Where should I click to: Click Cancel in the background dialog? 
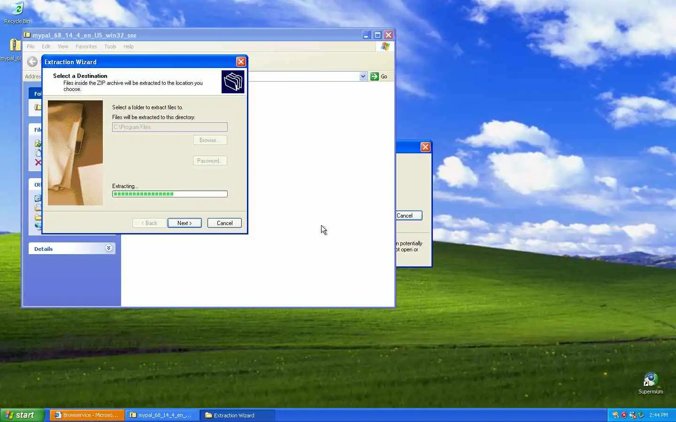point(408,216)
